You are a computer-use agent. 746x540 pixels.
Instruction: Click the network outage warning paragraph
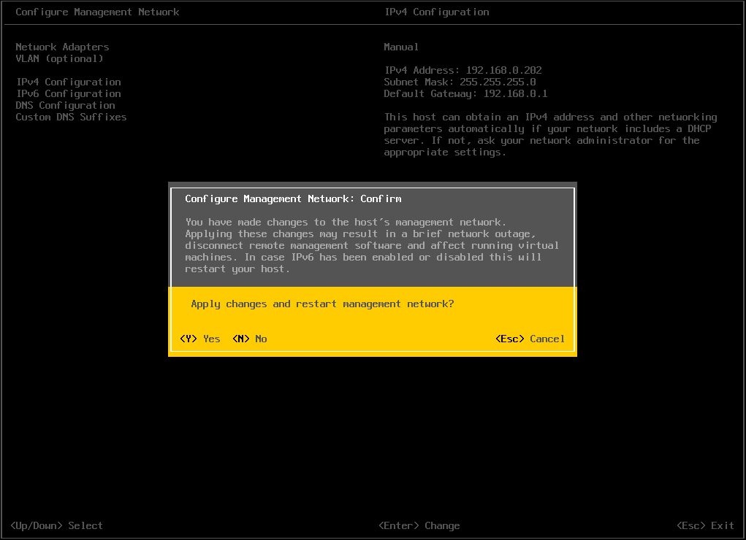click(x=372, y=245)
